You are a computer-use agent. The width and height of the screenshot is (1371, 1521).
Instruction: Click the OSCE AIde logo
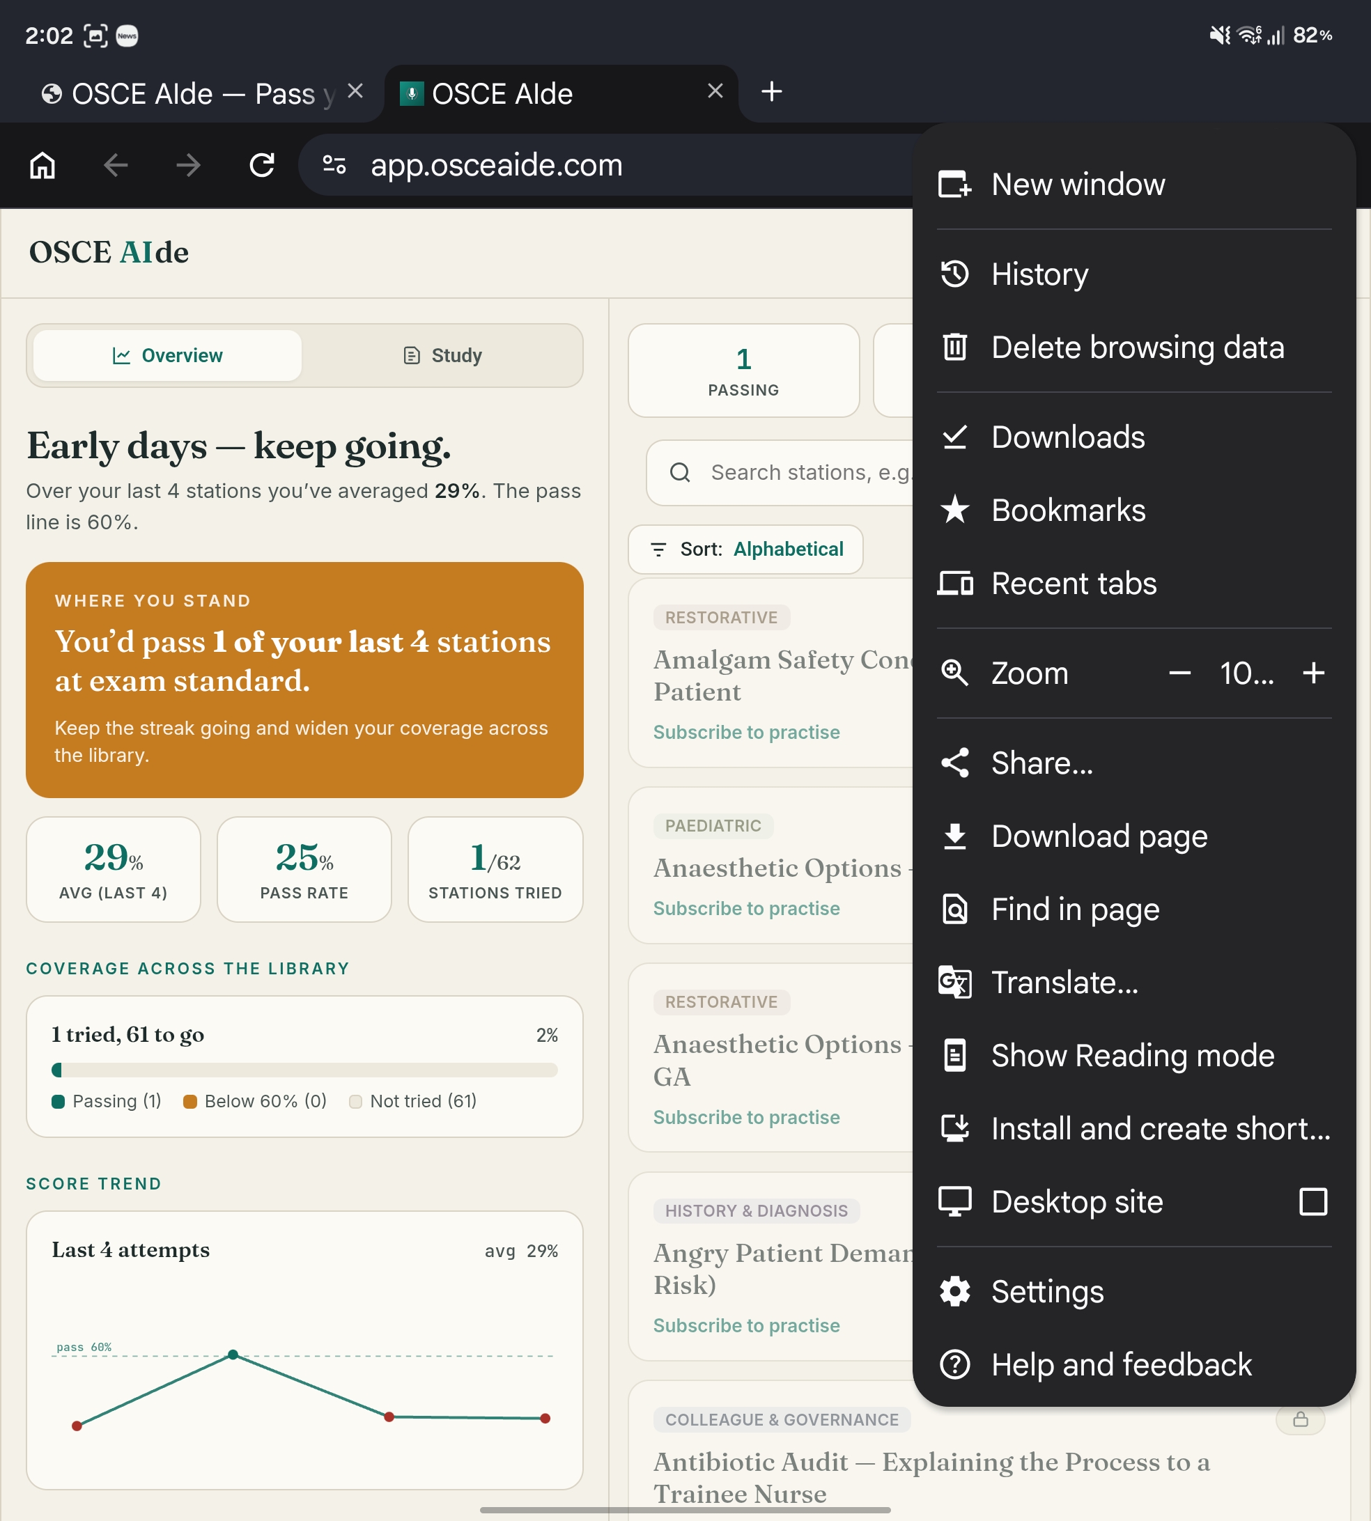pos(109,252)
